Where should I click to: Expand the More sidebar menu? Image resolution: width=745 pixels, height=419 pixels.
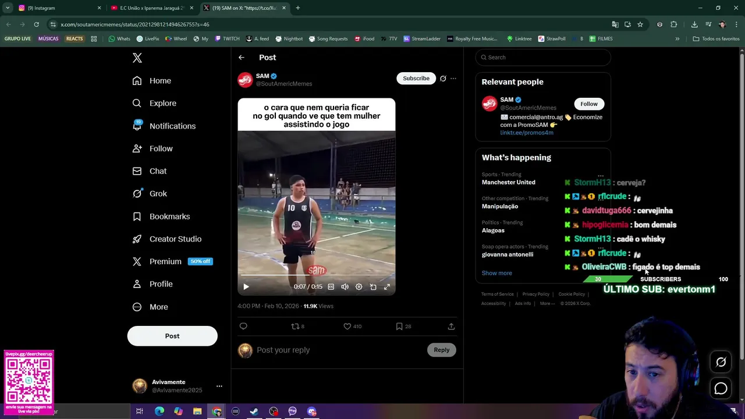pyautogui.click(x=150, y=307)
